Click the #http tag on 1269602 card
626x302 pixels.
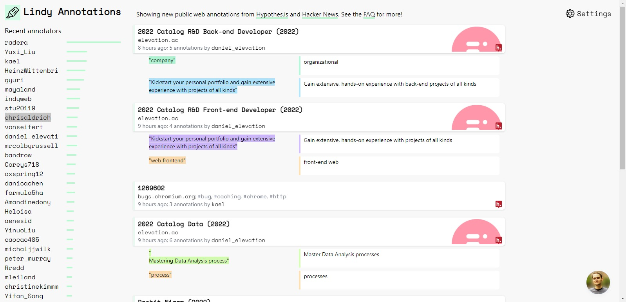click(278, 197)
